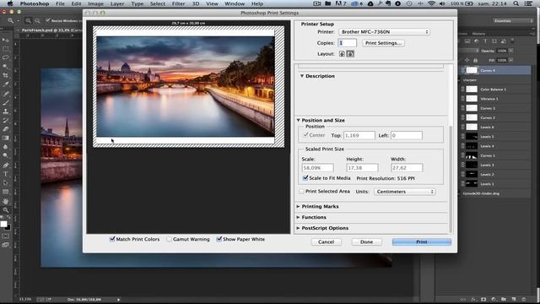Image resolution: width=540 pixels, height=304 pixels.
Task: Open the Units dropdown Centimeters
Action: coord(405,192)
